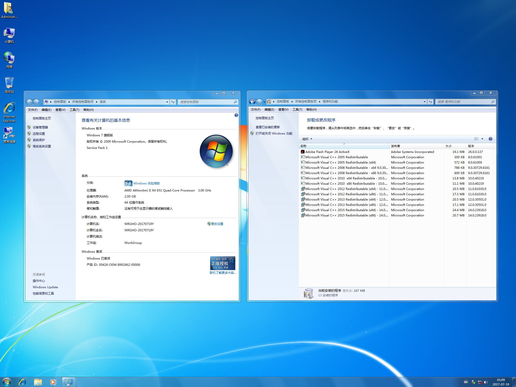This screenshot has width=516, height=387.
Task: Open Windows Media Player from the taskbar
Action: pos(53,382)
